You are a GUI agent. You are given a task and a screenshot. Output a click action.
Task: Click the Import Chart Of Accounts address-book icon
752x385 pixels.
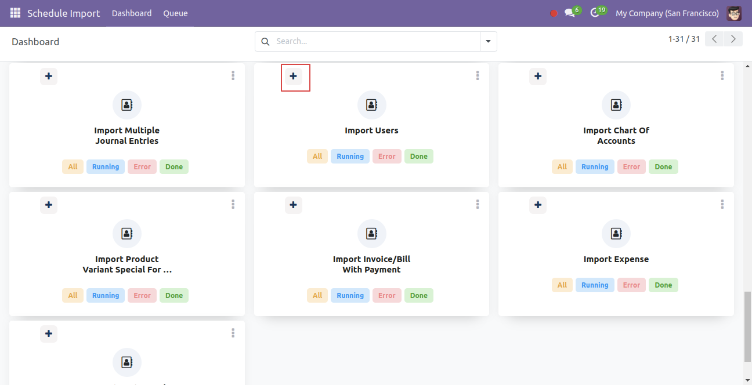(x=616, y=105)
